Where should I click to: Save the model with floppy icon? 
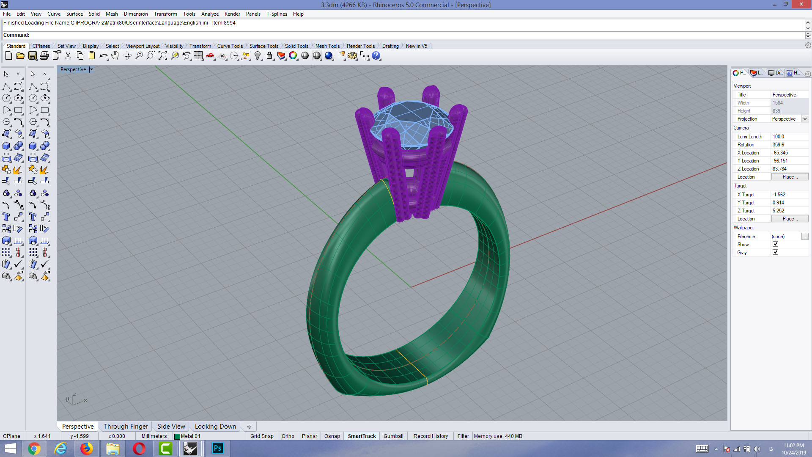tap(32, 55)
